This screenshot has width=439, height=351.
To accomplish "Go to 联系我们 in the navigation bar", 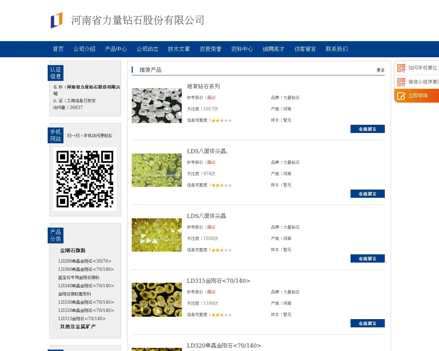I will 336,49.
